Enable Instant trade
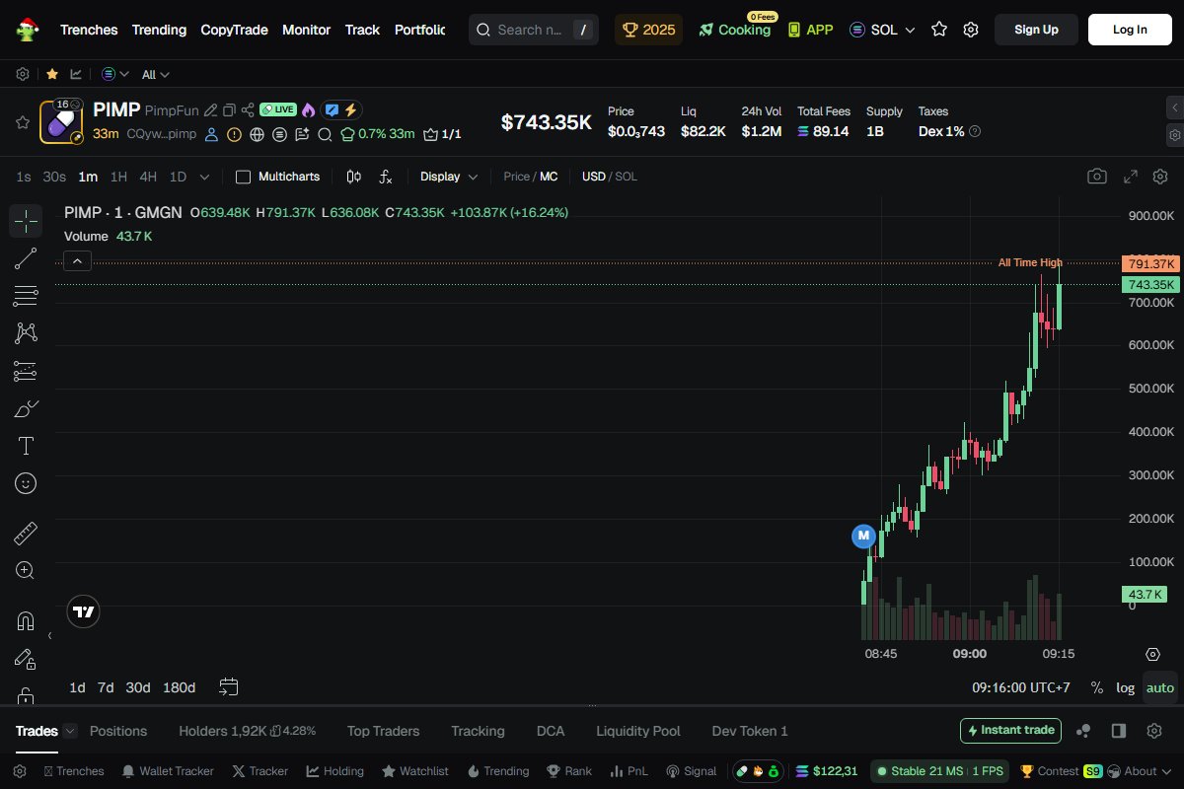Screen dimensions: 1184x789 pyautogui.click(x=1010, y=731)
